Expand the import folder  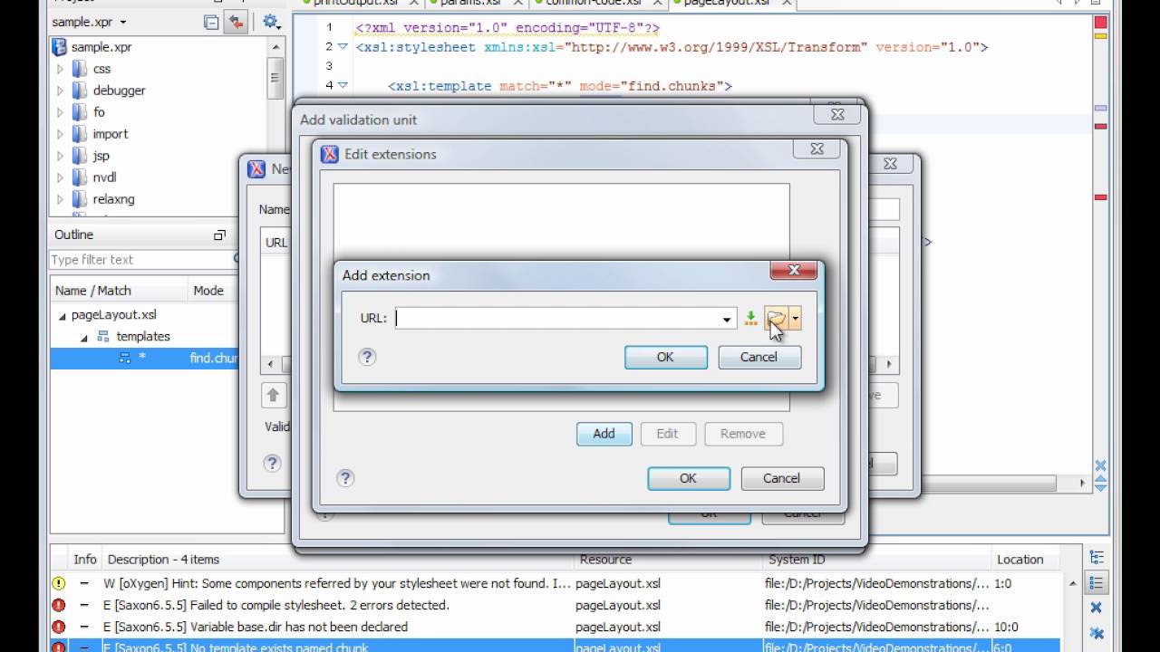point(61,134)
